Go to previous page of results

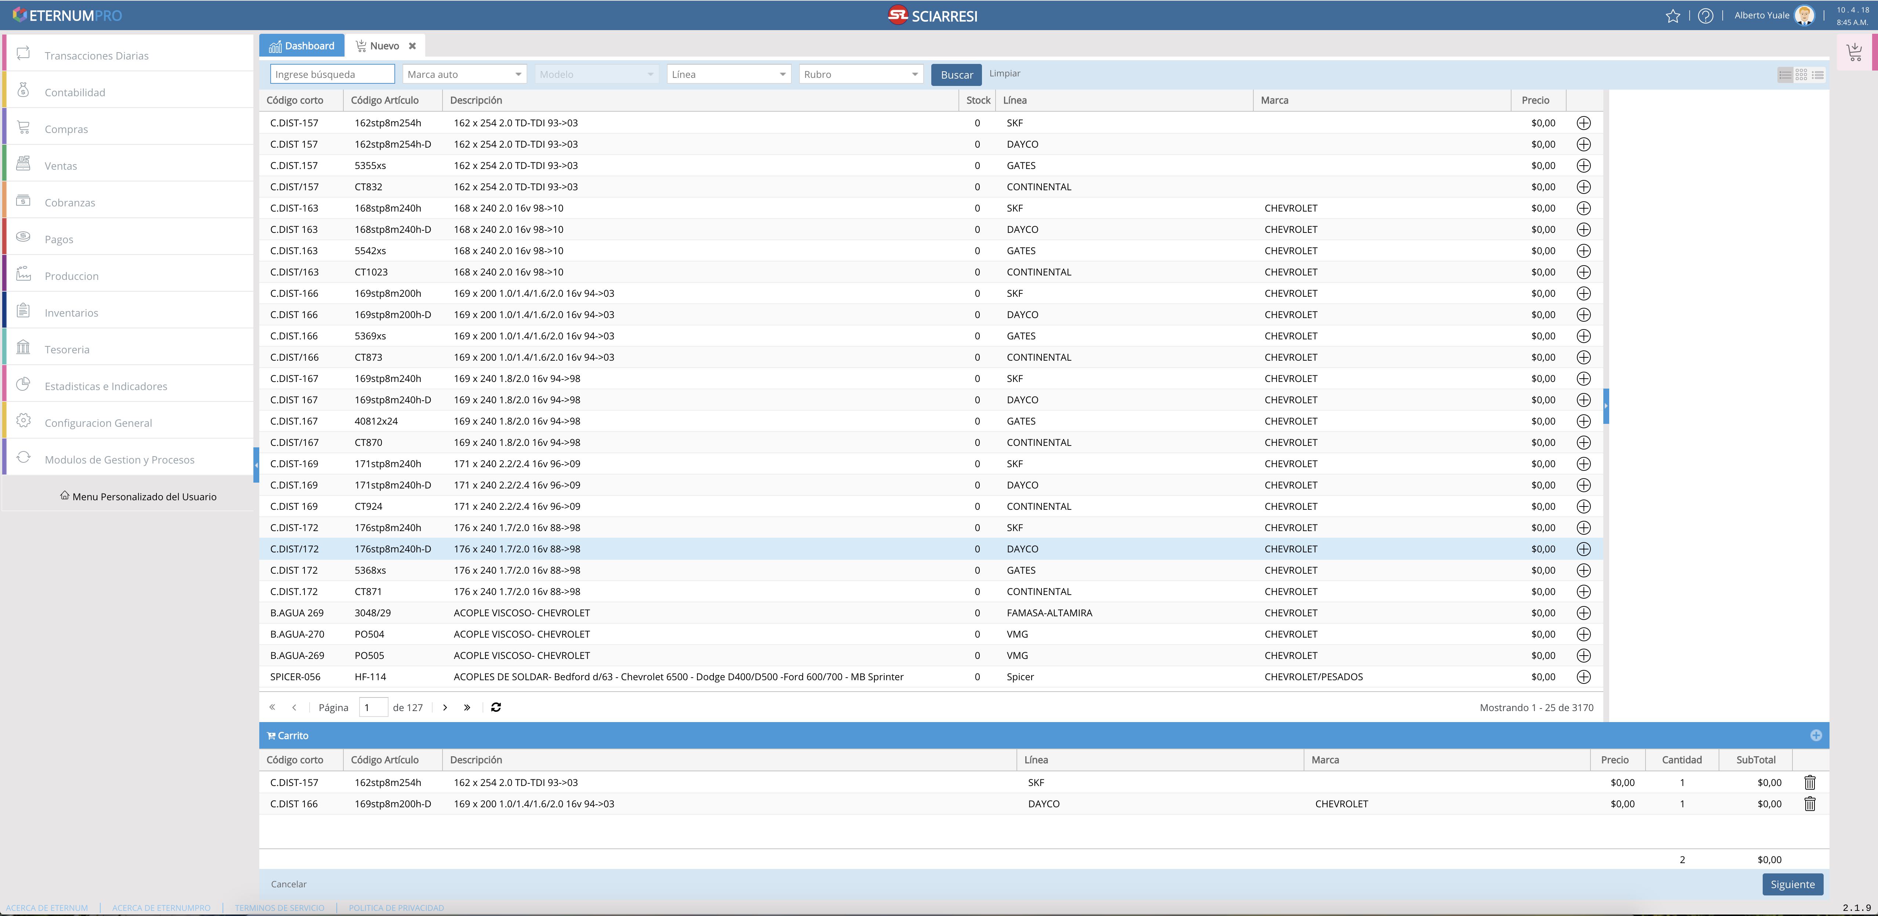coord(294,707)
